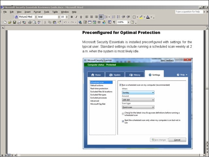
Task: Toggle the Drawing toolbar icon
Action: click(104, 22)
